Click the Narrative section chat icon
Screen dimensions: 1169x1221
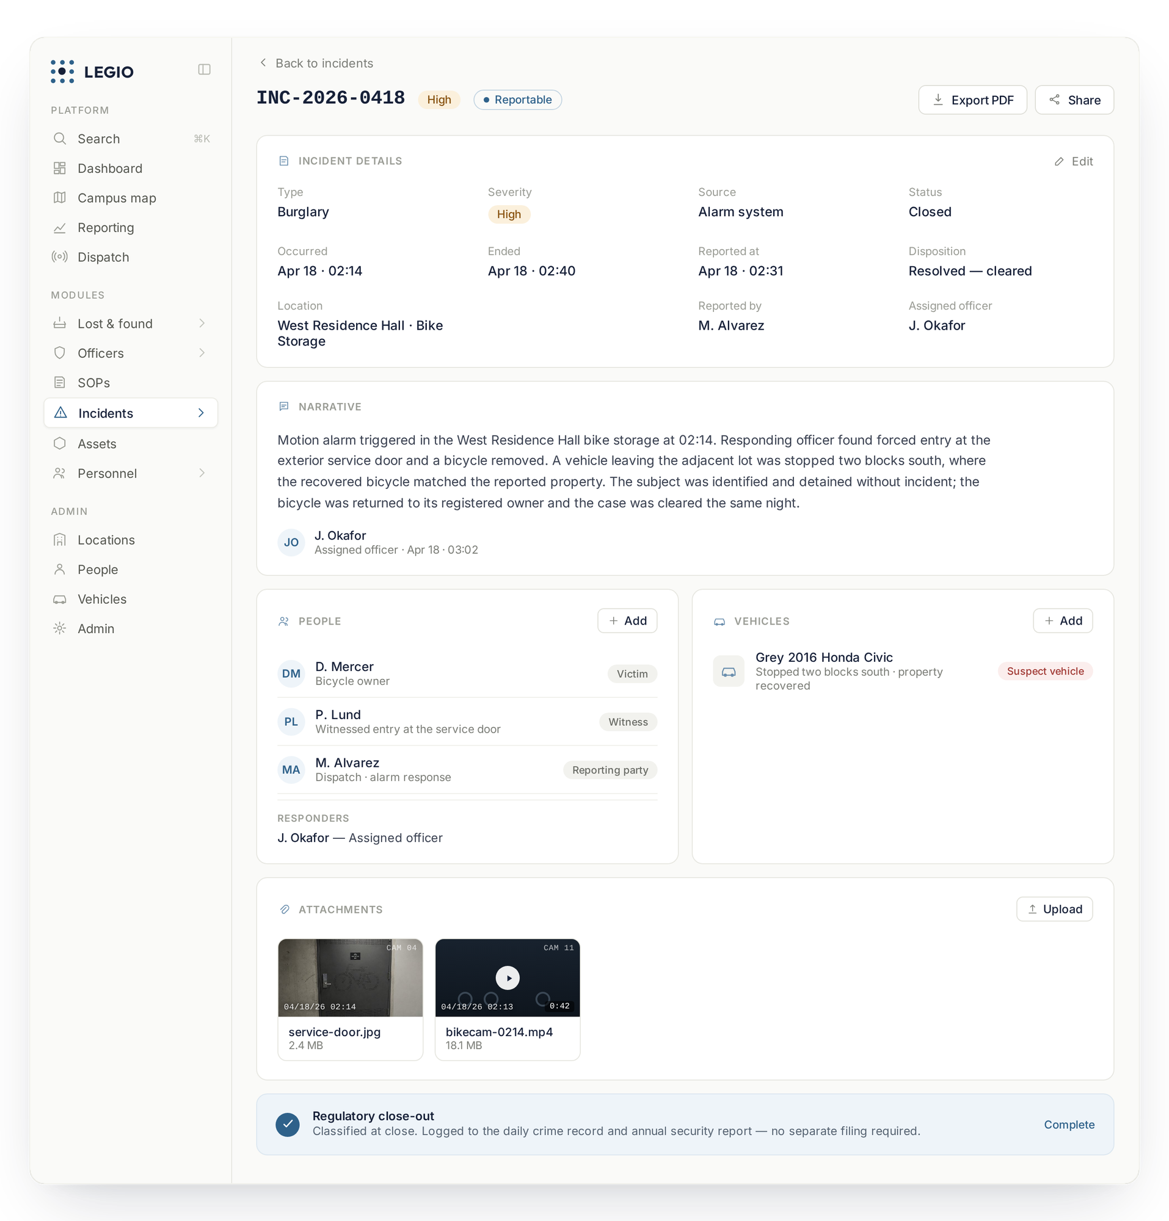pyautogui.click(x=284, y=406)
